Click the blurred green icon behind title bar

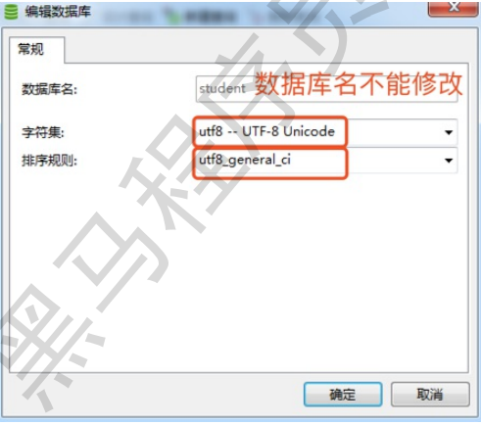coord(171,16)
